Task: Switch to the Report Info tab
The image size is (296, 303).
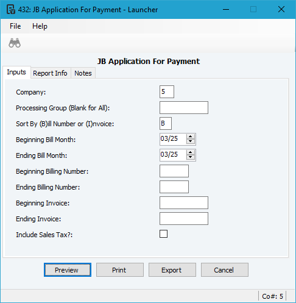Action: point(50,73)
